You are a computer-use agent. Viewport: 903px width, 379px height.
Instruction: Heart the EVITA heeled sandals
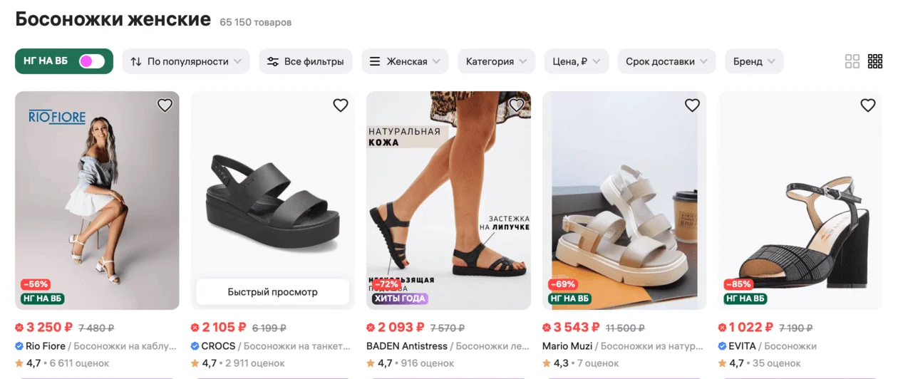click(868, 105)
